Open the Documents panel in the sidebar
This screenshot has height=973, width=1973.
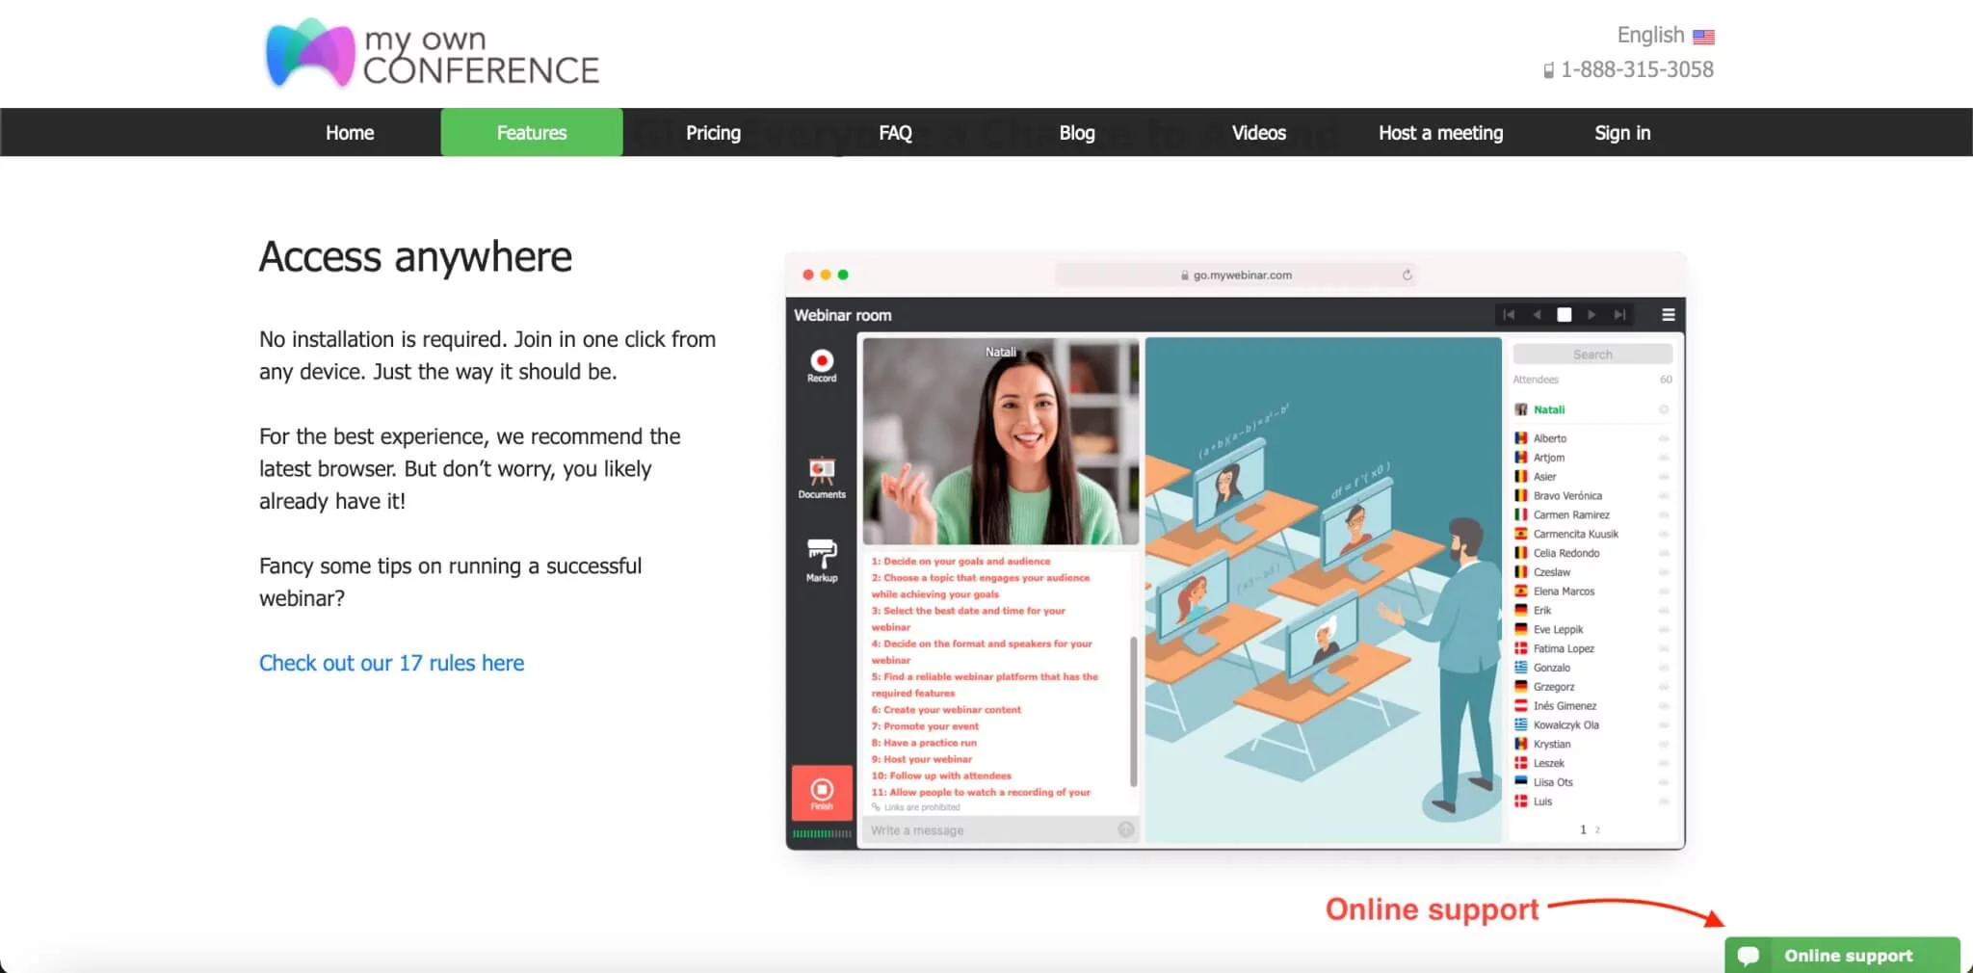[821, 476]
